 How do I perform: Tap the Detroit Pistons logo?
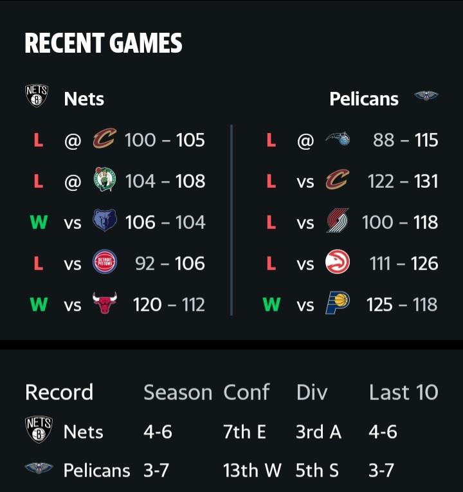point(105,262)
